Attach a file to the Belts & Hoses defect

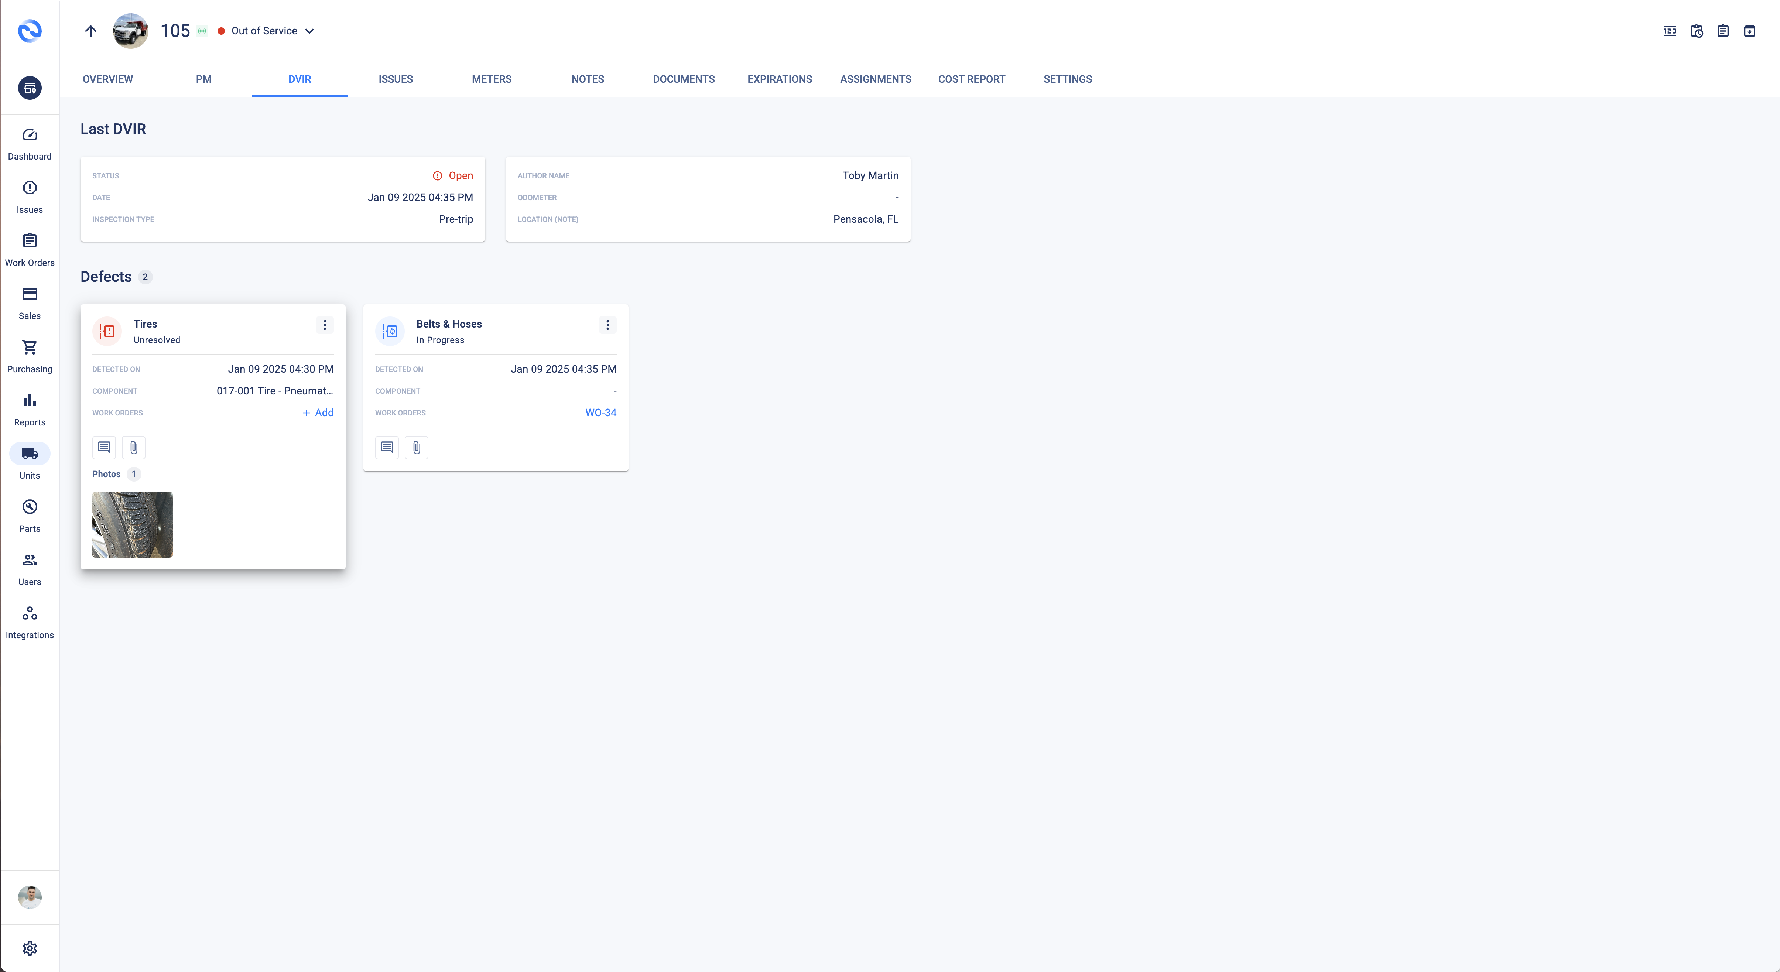point(417,447)
